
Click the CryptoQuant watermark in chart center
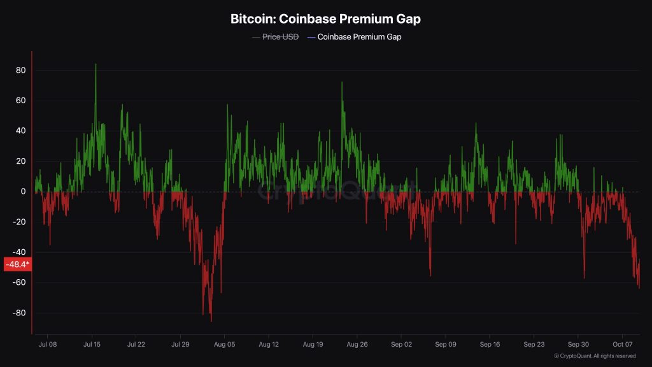point(337,191)
